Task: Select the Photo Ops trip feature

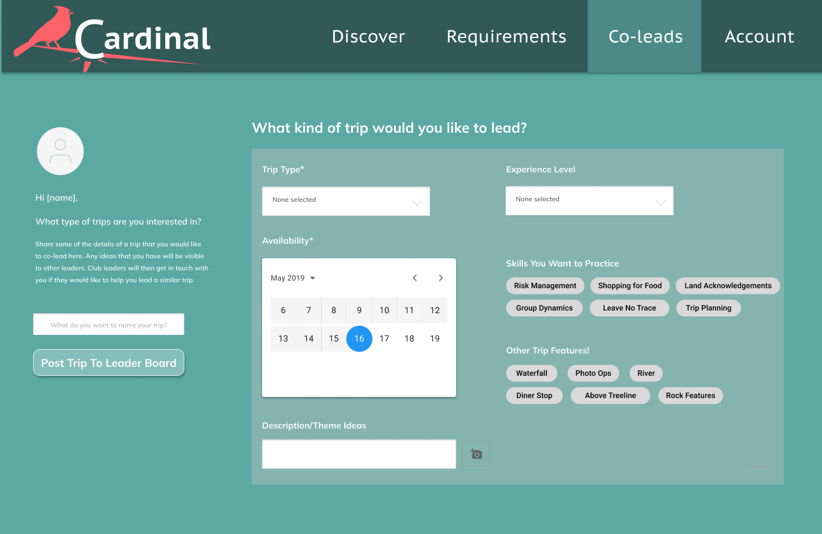Action: pos(593,373)
